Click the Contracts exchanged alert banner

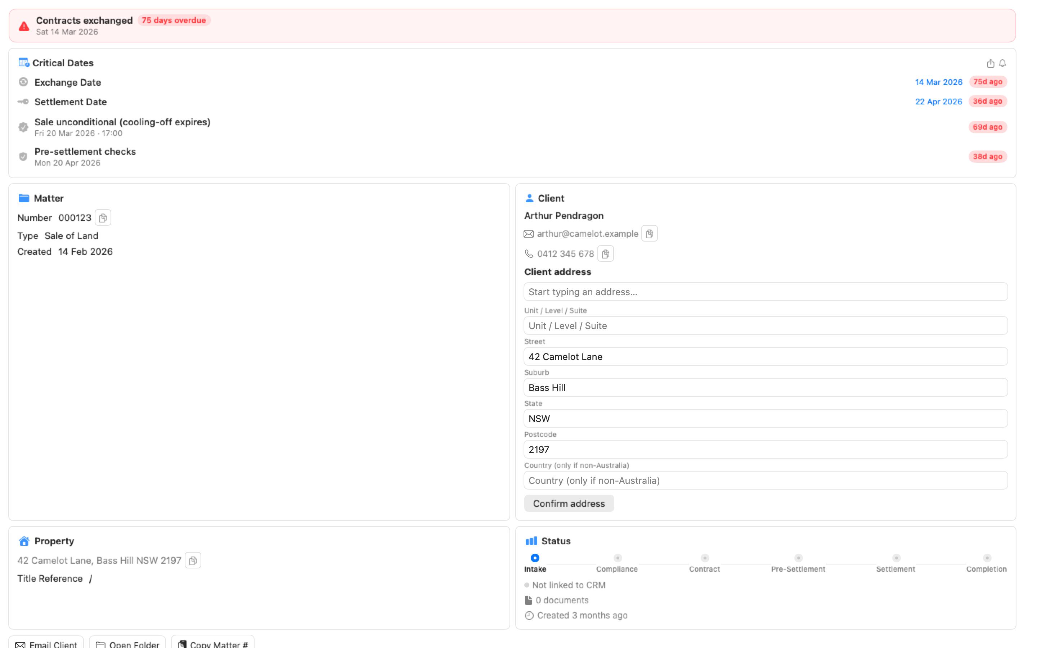512,26
